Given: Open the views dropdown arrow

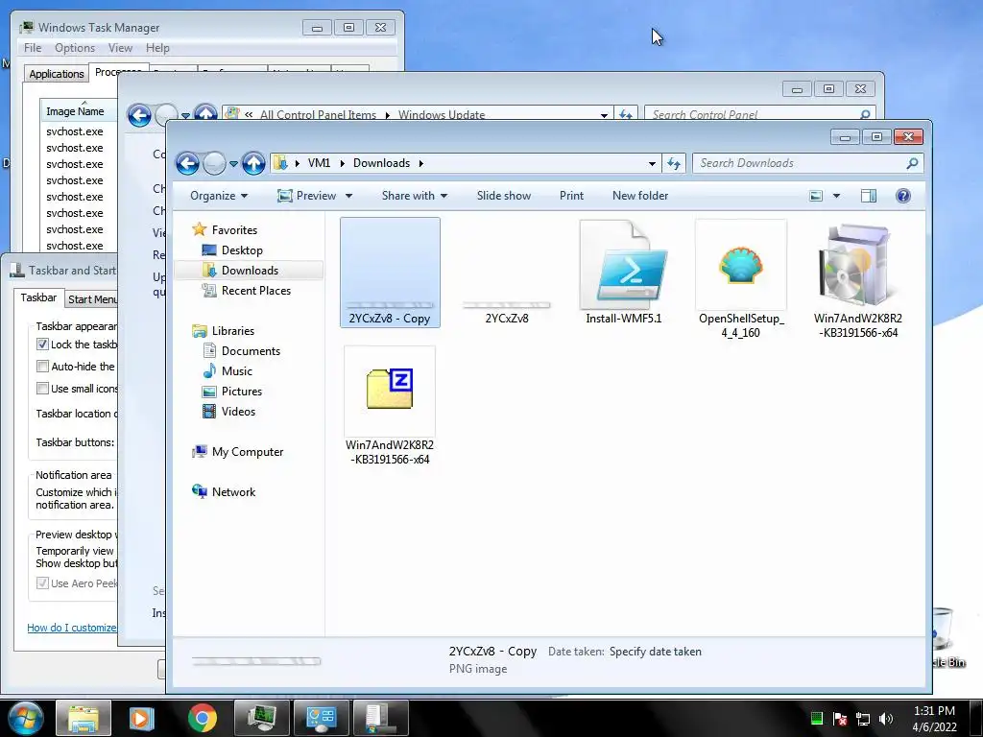Looking at the screenshot, I should click(x=836, y=196).
